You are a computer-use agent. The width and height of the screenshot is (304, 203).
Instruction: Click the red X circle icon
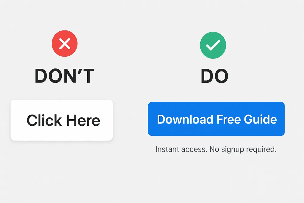(x=64, y=44)
